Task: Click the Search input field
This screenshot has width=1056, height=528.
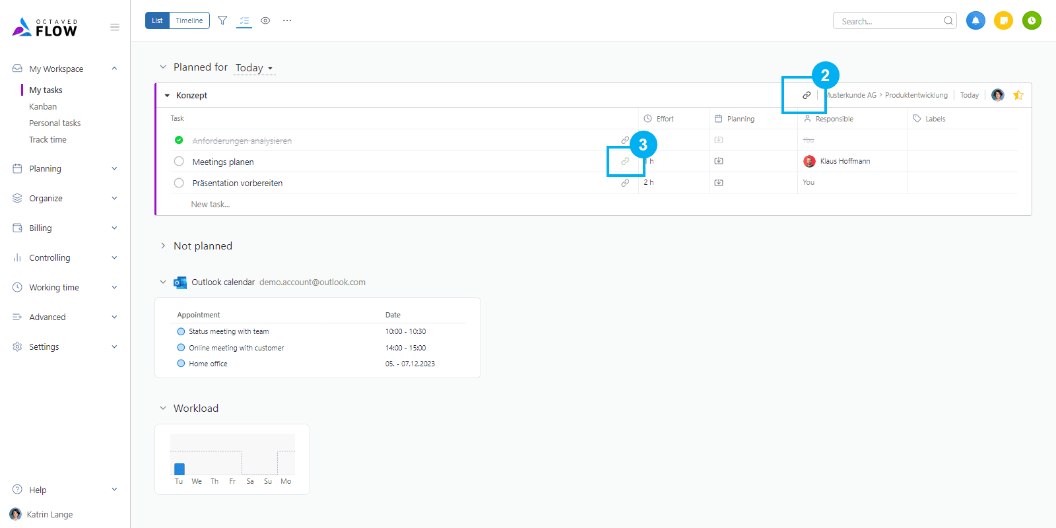Action: click(889, 21)
